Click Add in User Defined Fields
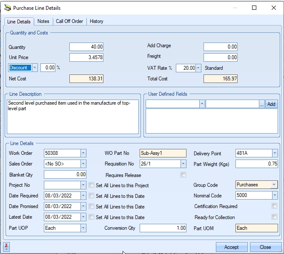The width and height of the screenshot is (284, 254). pyautogui.click(x=271, y=104)
